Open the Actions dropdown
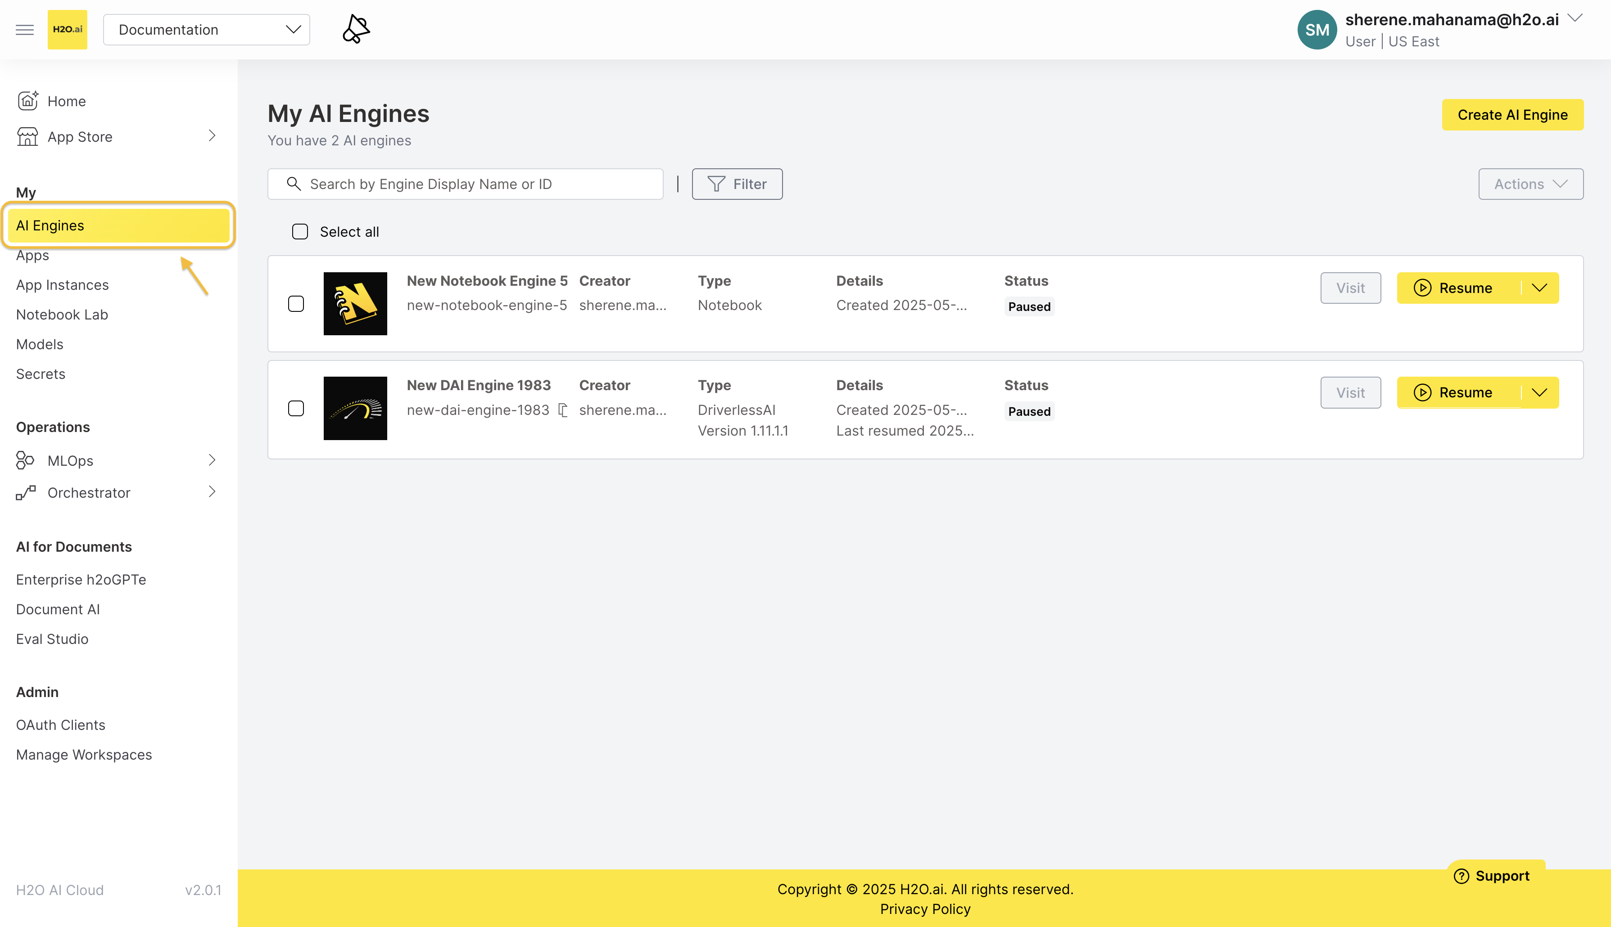1611x927 pixels. [x=1531, y=184]
